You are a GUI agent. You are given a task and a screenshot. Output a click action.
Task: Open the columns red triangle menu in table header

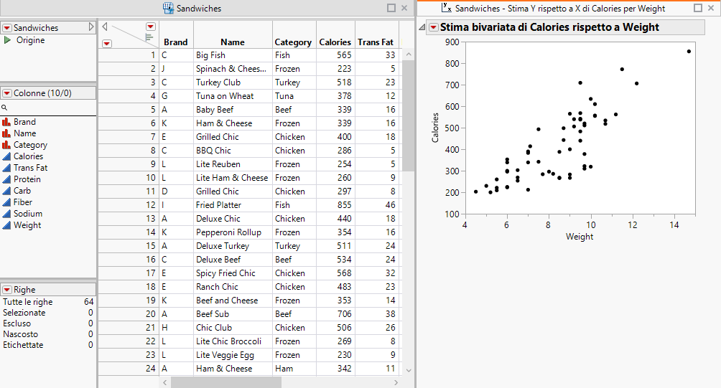[150, 27]
